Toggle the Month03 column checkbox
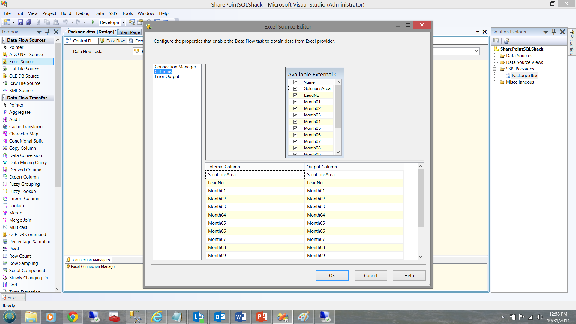This screenshot has height=324, width=576. coord(295,115)
